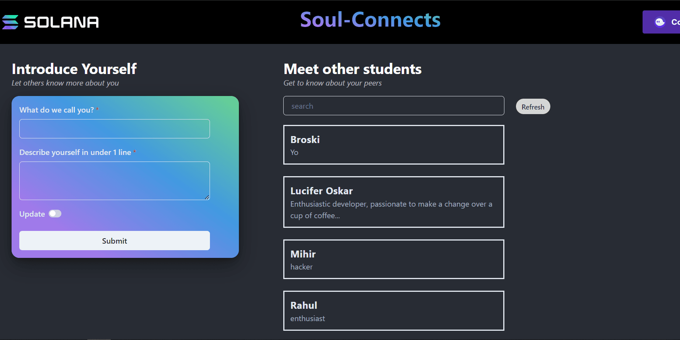Toggle the Update switch
680x340 pixels.
click(55, 214)
